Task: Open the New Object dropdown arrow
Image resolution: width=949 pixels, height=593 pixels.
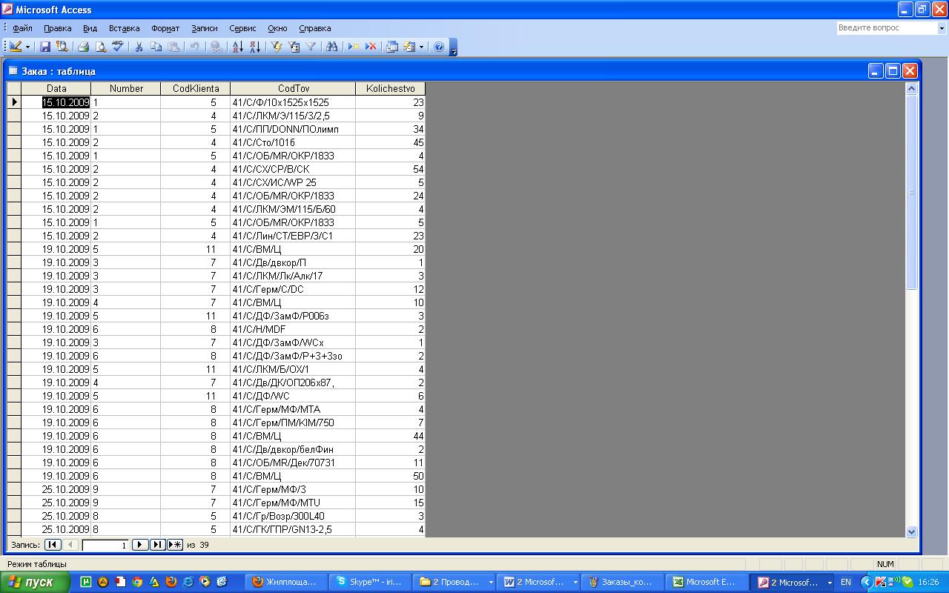Action: point(421,47)
